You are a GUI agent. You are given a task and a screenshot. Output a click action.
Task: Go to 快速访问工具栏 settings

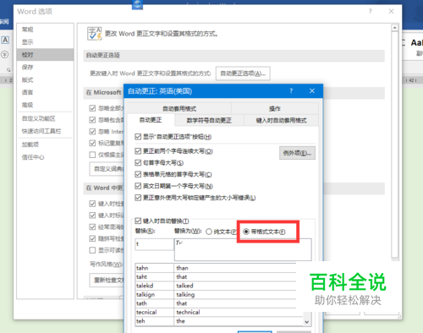coord(45,131)
